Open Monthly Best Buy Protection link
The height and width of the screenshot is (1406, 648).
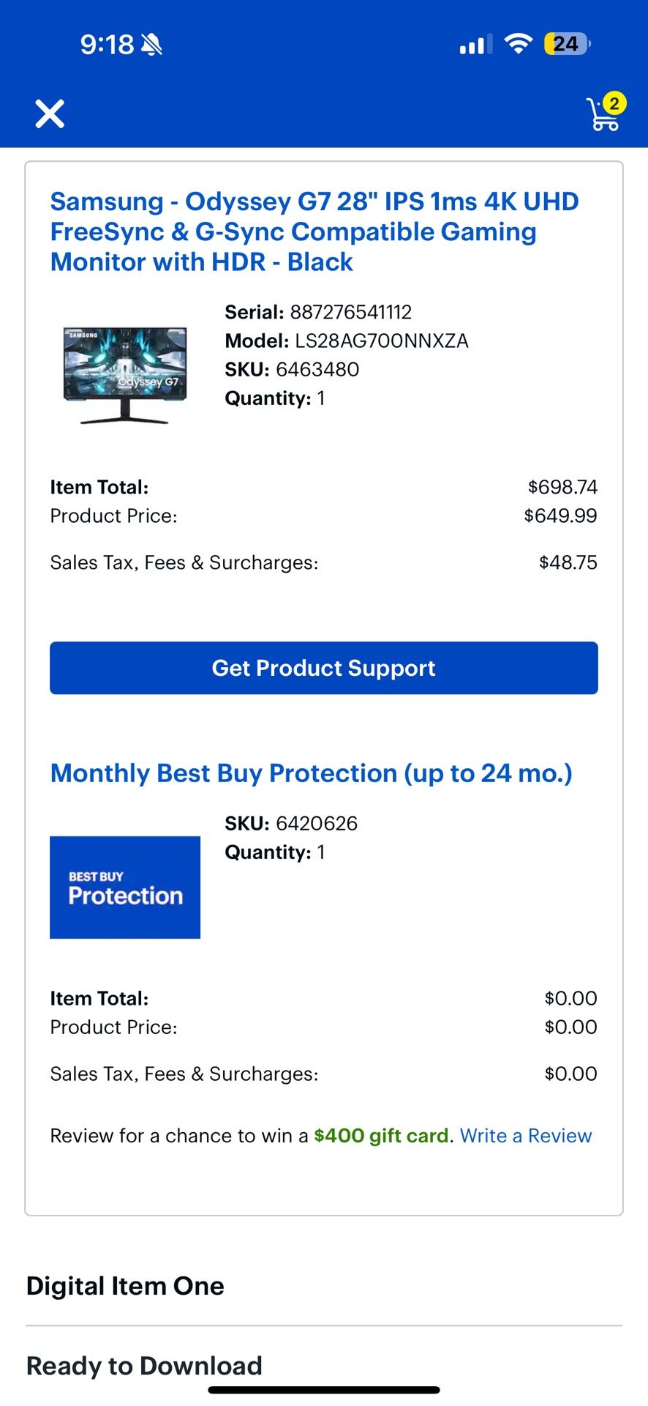[x=311, y=773]
